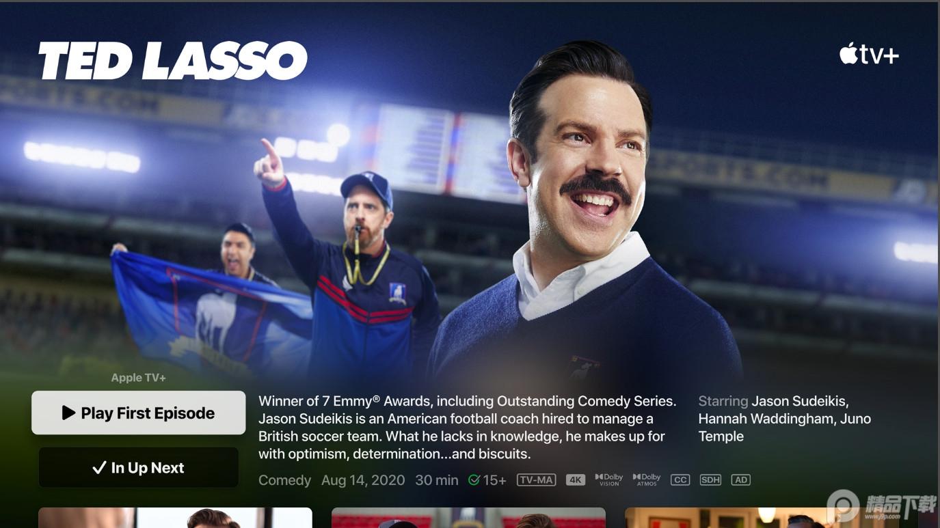Click the SDH subtitles badge

click(710, 480)
